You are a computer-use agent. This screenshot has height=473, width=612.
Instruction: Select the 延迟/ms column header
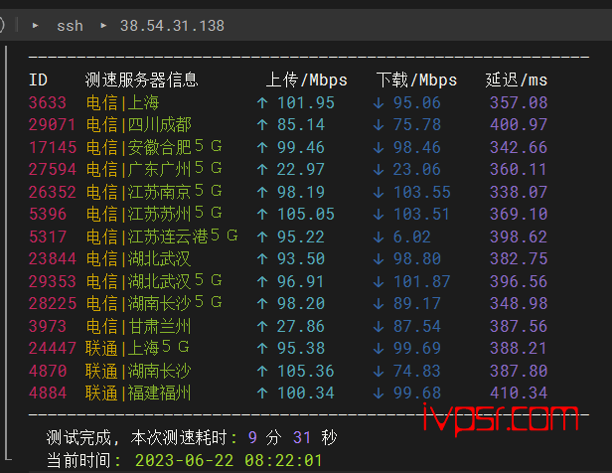[517, 80]
